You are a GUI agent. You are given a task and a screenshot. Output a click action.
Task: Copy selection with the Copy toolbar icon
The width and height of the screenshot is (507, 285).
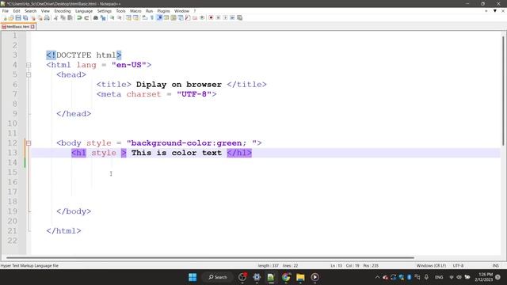[63, 17]
